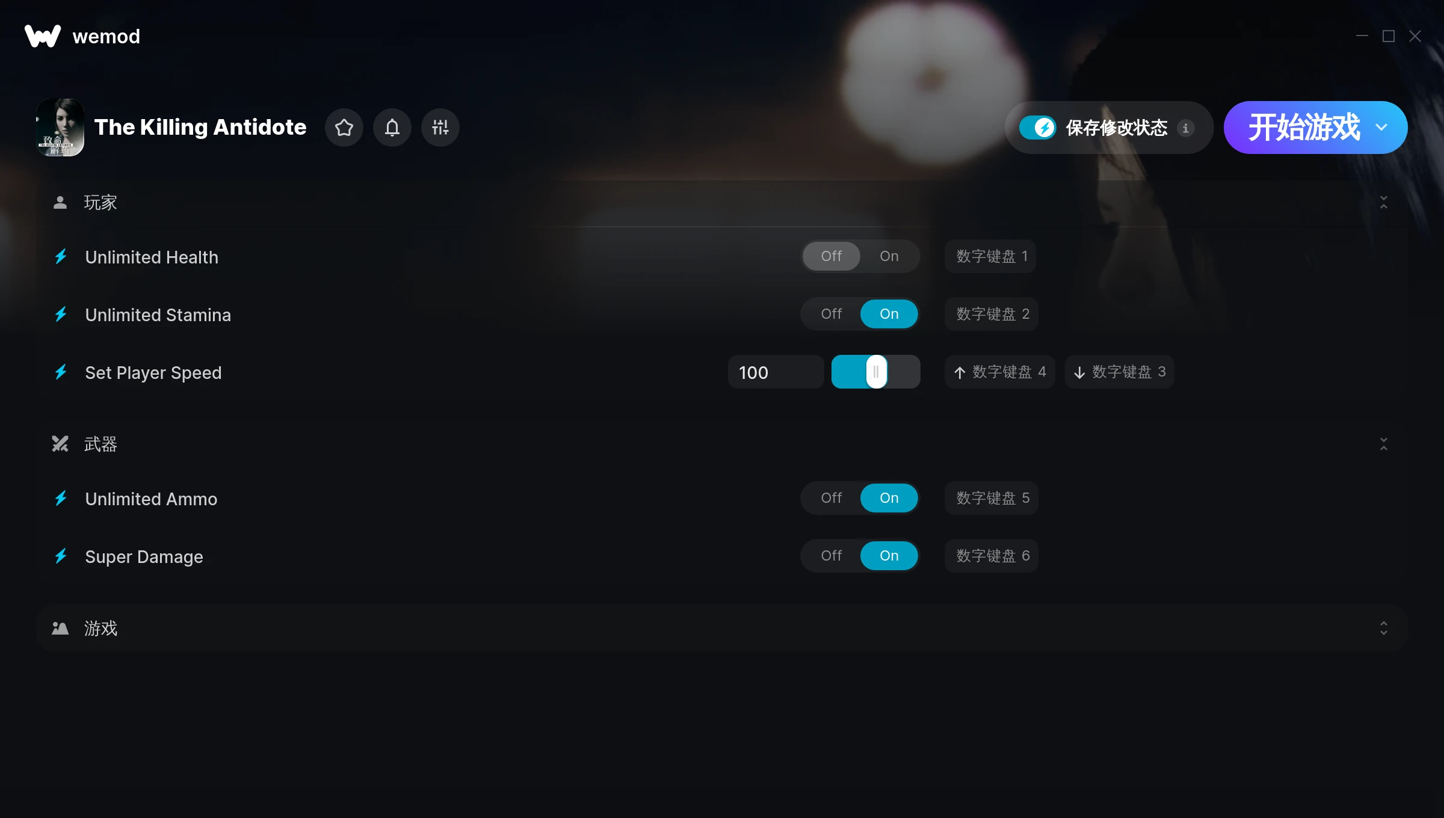
Task: Adjust the Set Player Speed slider
Action: 875,372
